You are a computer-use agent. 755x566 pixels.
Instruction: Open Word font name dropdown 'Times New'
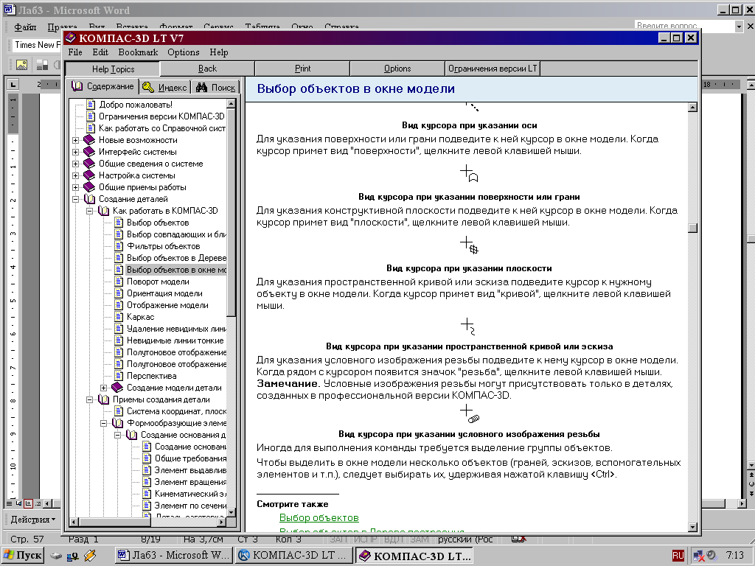click(35, 45)
